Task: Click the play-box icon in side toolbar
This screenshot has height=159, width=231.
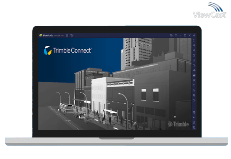Action: point(194,55)
